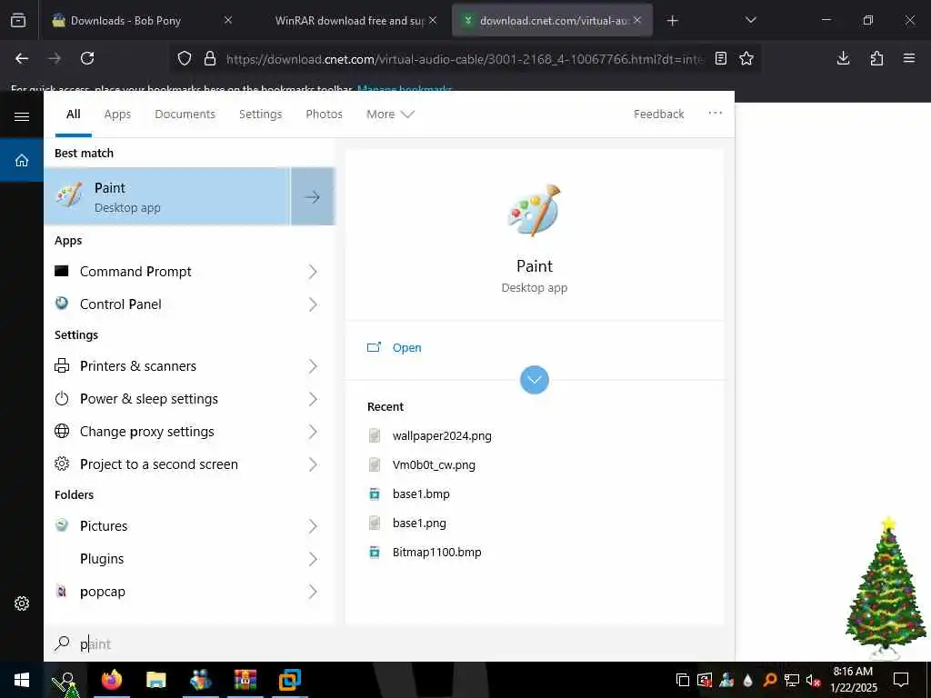Open the search options ellipsis menu
Viewport: 931px width, 698px height.
715,113
